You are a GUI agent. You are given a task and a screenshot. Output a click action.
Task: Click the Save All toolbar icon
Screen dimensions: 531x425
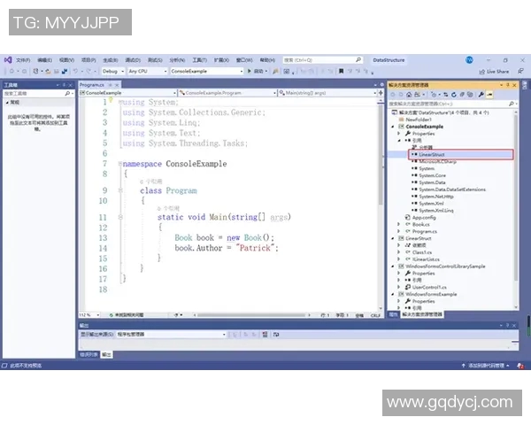65,71
